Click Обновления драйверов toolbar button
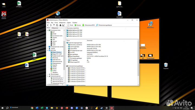Screen dimensions: 195x110 (x=104, y=25)
